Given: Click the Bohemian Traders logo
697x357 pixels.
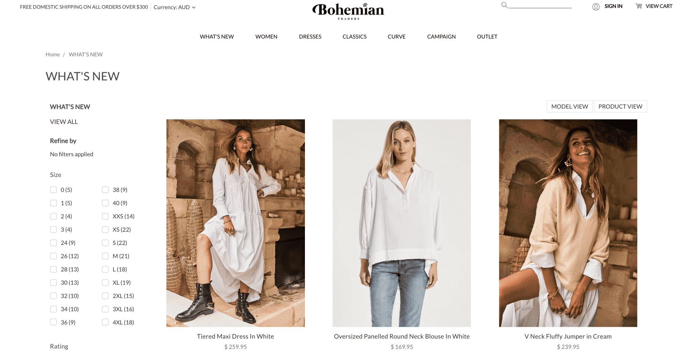Looking at the screenshot, I should point(348,11).
